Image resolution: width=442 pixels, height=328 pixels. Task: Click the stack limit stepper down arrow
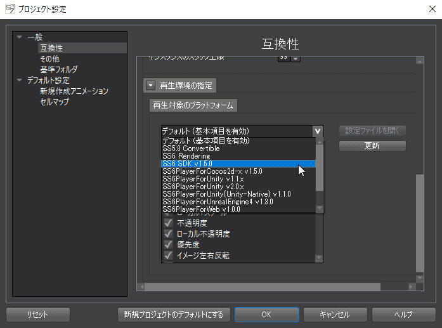coord(296,58)
